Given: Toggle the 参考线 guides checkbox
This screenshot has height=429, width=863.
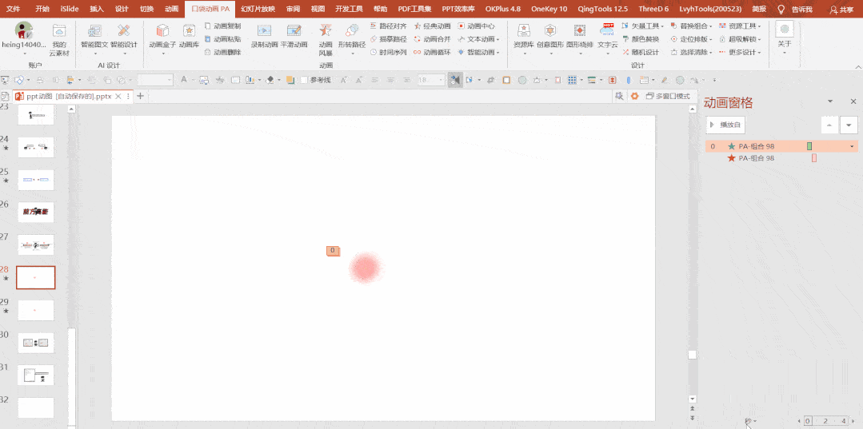Looking at the screenshot, I should (304, 80).
